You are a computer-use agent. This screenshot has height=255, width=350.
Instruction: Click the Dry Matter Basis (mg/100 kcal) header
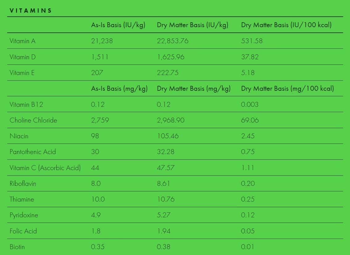pyautogui.click(x=287, y=89)
